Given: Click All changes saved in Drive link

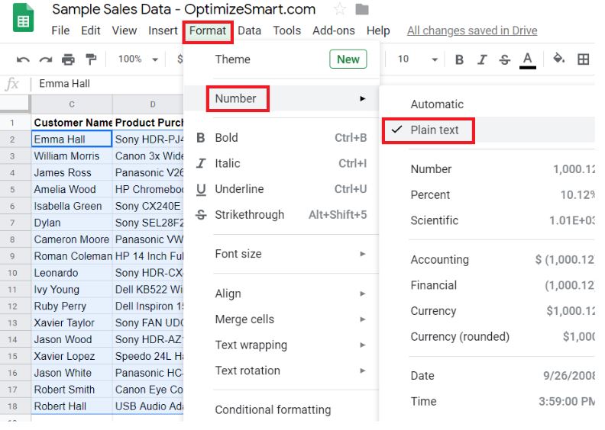Looking at the screenshot, I should 472,30.
